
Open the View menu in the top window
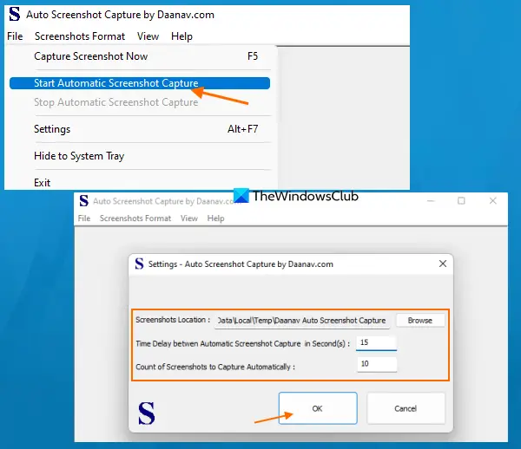pyautogui.click(x=148, y=36)
